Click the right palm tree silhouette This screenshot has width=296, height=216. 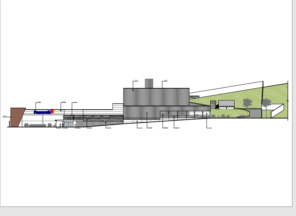click(266, 103)
